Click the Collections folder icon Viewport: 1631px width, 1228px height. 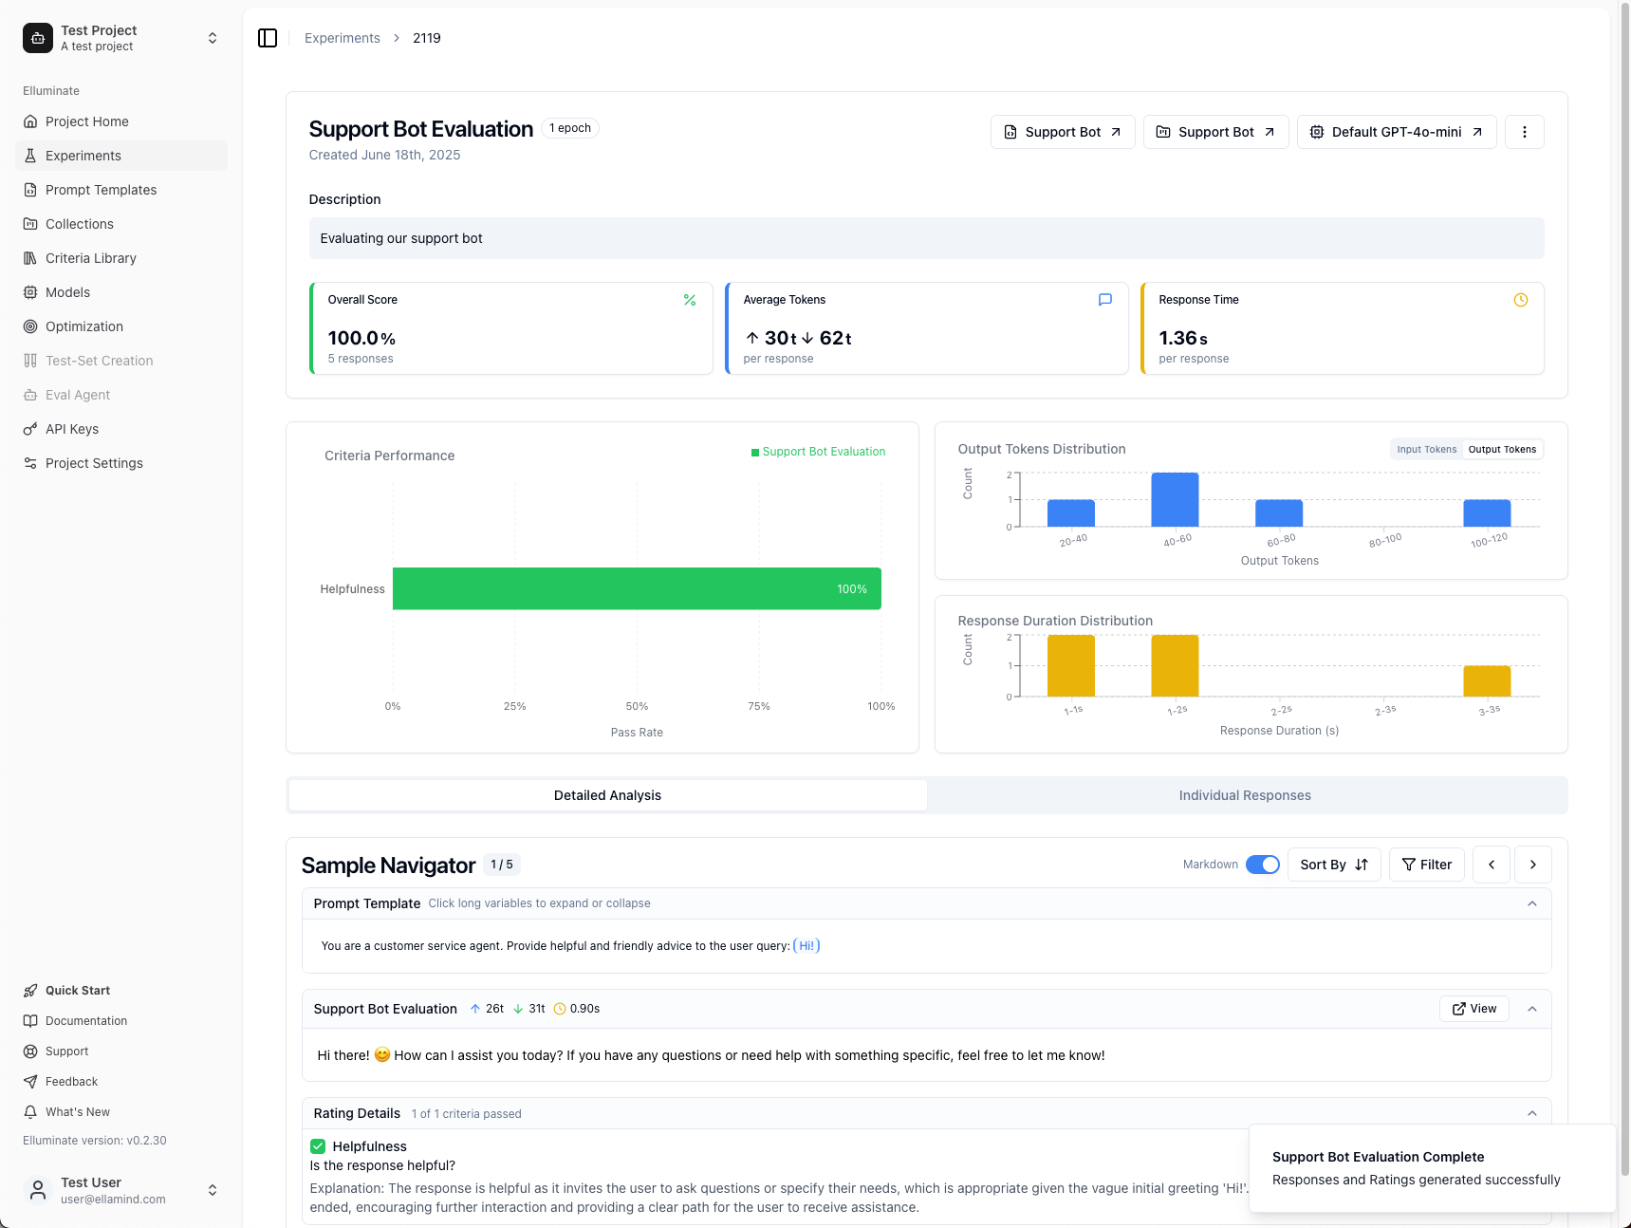click(30, 224)
